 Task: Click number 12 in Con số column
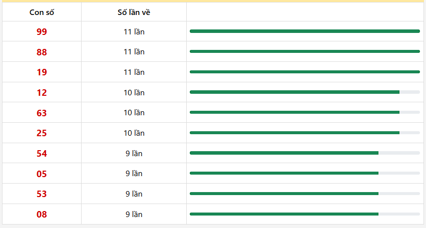pyautogui.click(x=42, y=93)
